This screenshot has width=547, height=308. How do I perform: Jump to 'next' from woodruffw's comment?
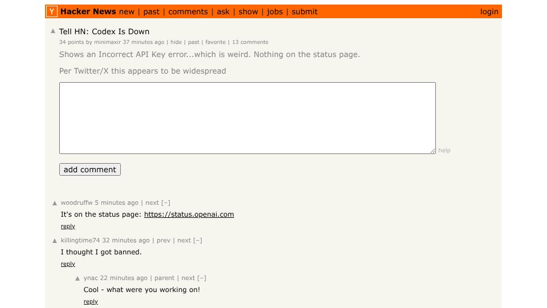coord(152,202)
